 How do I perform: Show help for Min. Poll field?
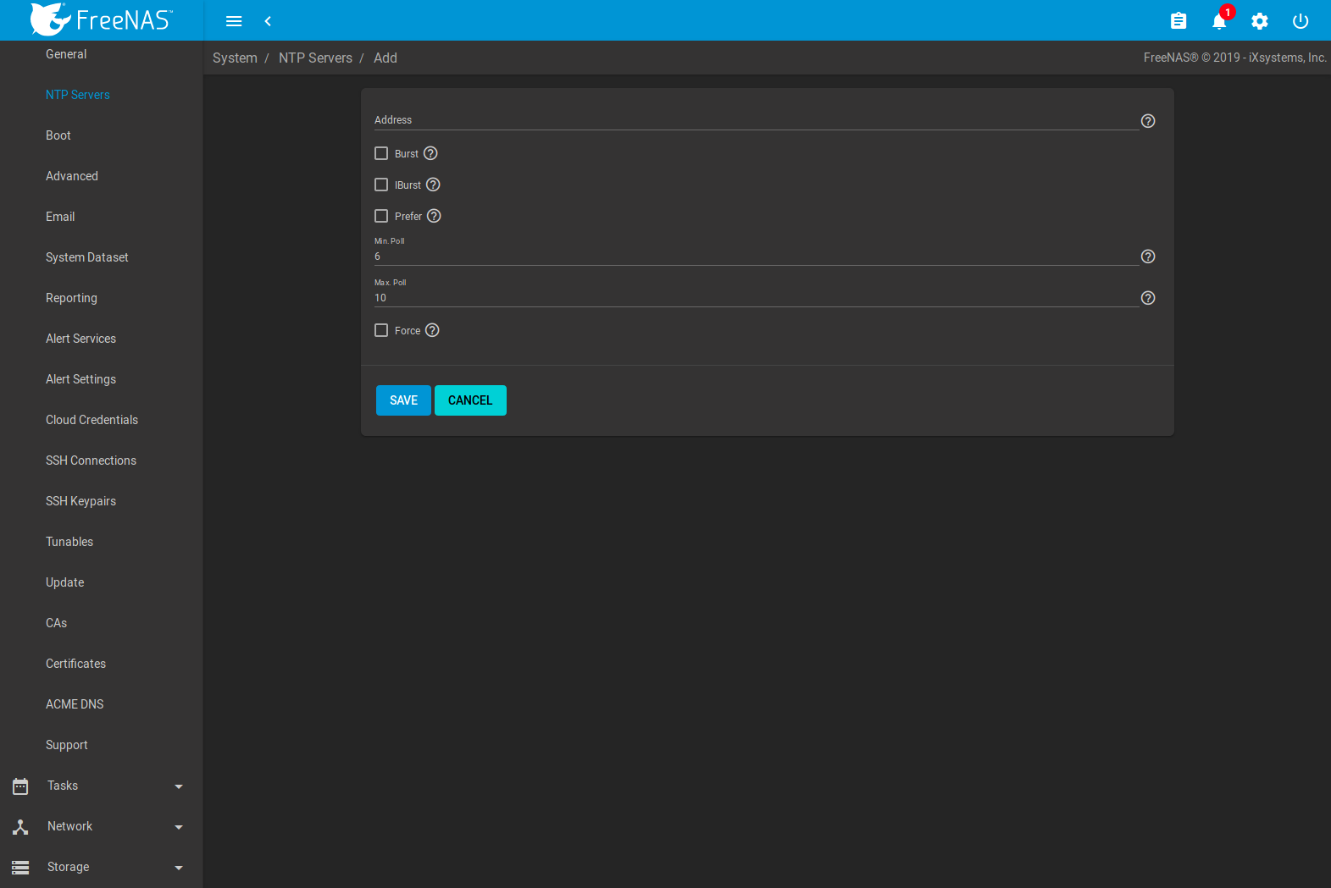click(1148, 256)
